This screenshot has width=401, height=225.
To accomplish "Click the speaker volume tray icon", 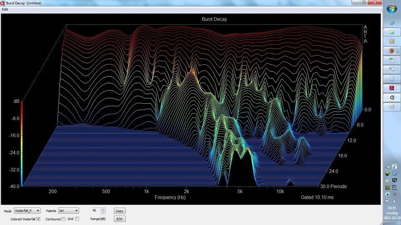I will coord(395,201).
